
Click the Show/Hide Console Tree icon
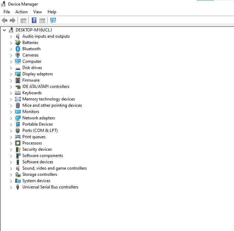click(23, 21)
